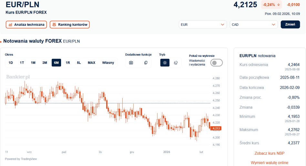306x166 pixels.
Task: Click the 4.213 current price label
Action: [216, 128]
